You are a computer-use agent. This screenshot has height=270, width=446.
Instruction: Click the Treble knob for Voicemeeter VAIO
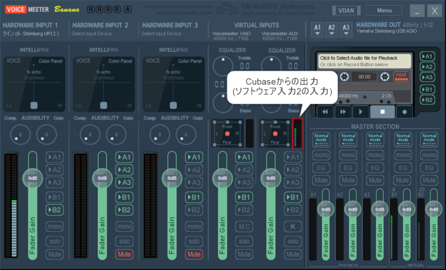pyautogui.click(x=223, y=66)
